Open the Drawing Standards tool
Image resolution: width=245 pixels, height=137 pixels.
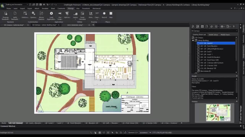pos(6,16)
